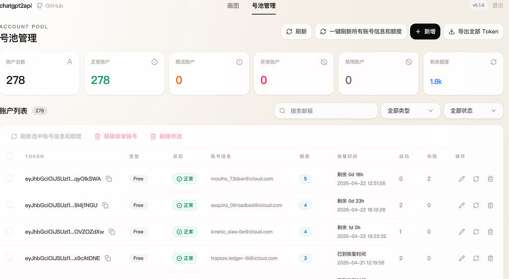The width and height of the screenshot is (509, 279).
Task: Click token text eyJhbGciOiJSUzI1...OVZOZdXw
Action: (65, 232)
